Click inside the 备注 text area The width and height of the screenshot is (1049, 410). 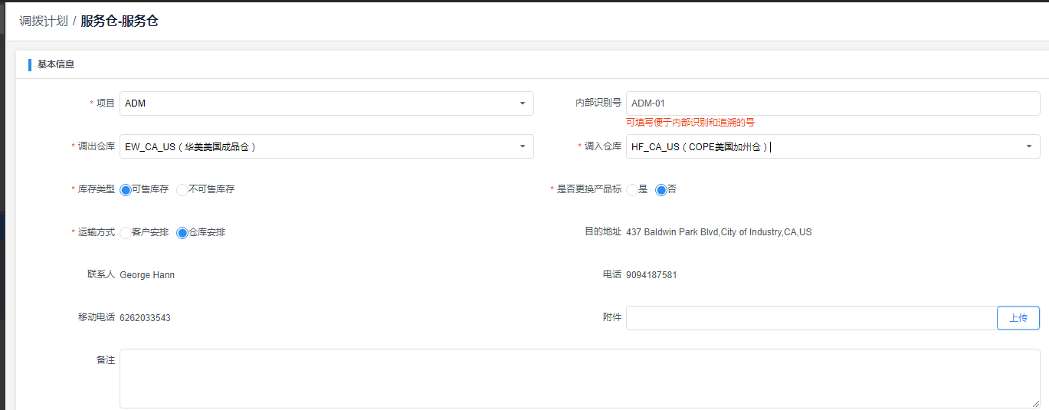point(580,379)
